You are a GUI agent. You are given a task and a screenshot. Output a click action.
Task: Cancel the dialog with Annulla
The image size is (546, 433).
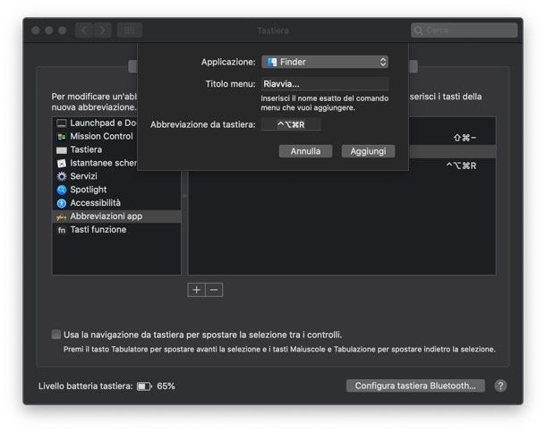tap(305, 151)
